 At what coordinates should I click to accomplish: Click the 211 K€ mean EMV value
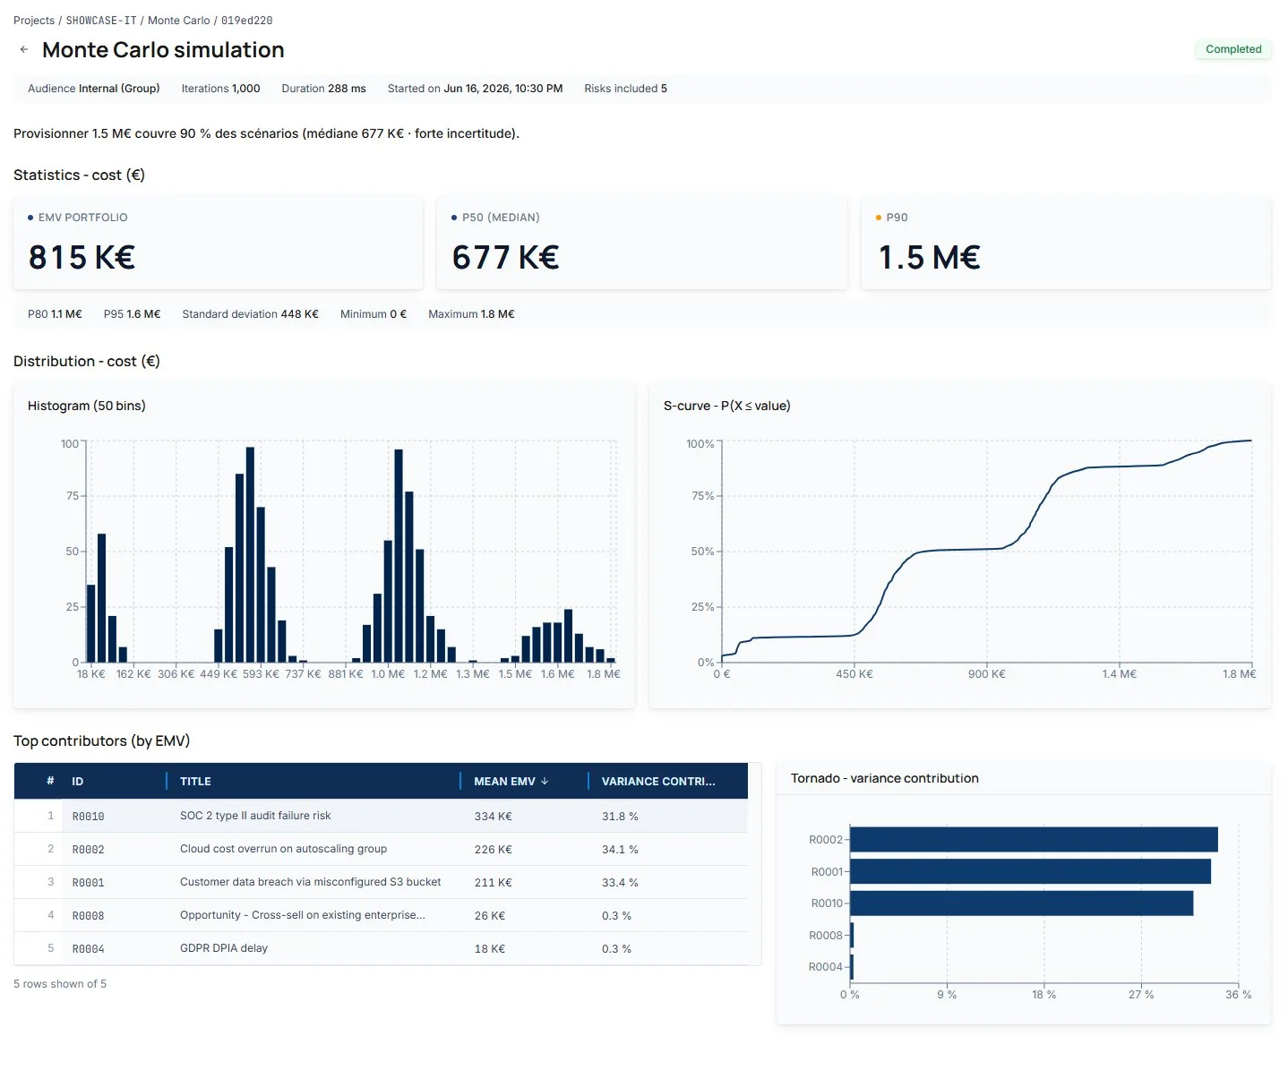[x=493, y=883]
